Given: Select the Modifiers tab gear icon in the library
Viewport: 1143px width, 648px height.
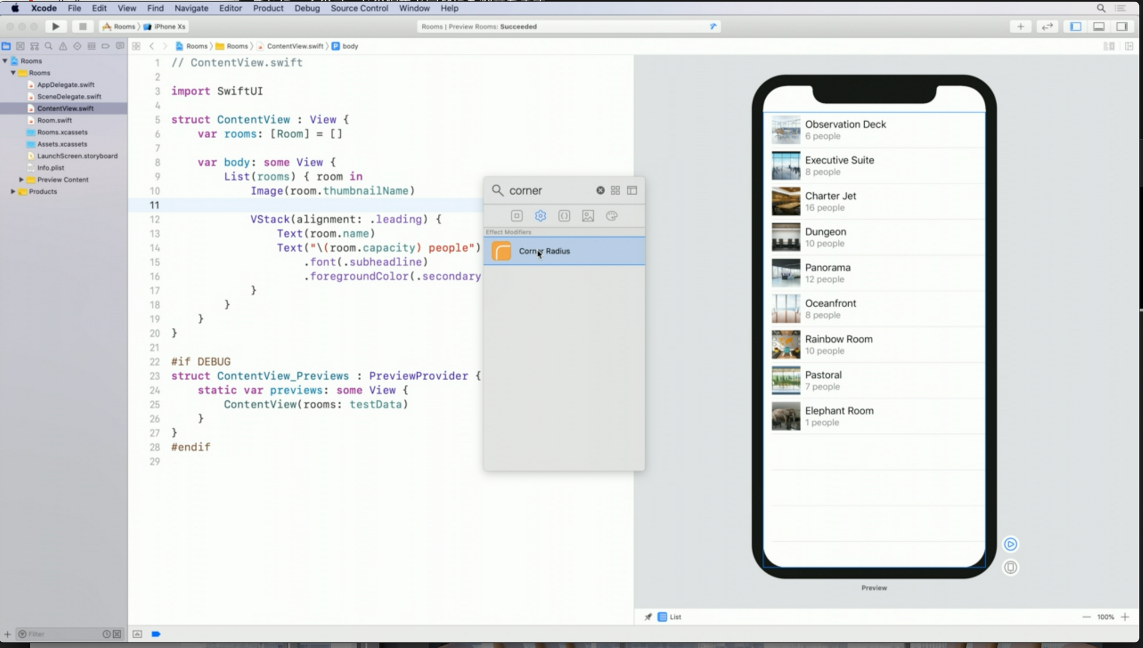Looking at the screenshot, I should tap(540, 216).
